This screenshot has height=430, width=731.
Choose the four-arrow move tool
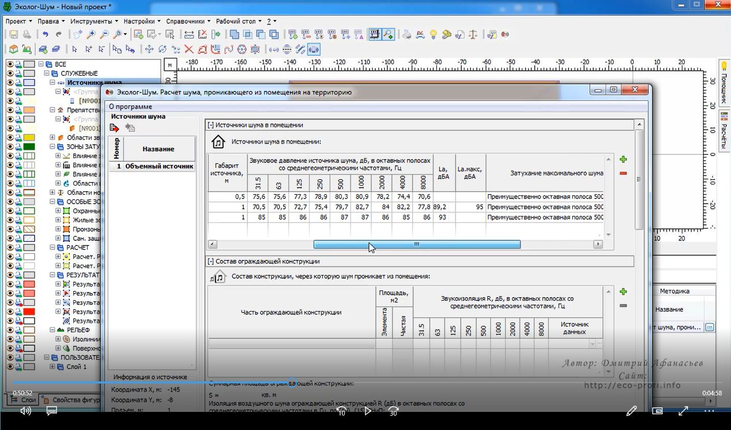pyautogui.click(x=149, y=49)
